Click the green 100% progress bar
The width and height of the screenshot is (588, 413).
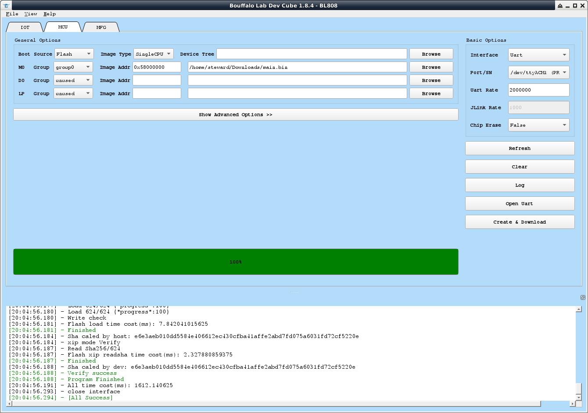click(236, 262)
